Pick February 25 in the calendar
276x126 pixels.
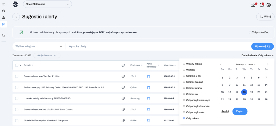tap(244, 99)
